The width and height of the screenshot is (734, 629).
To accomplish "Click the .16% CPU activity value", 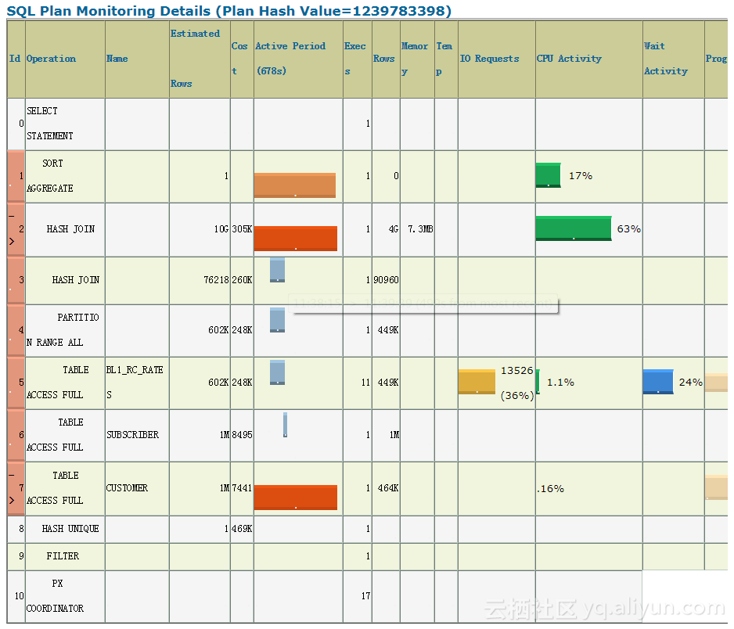I will (x=551, y=489).
